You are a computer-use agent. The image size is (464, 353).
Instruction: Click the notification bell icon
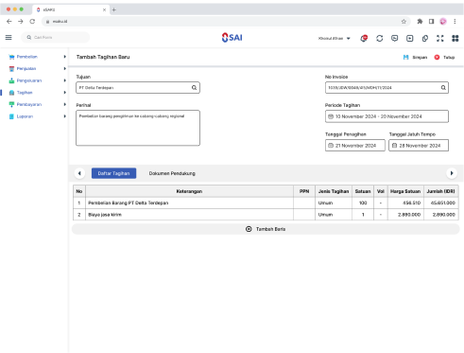(x=364, y=38)
